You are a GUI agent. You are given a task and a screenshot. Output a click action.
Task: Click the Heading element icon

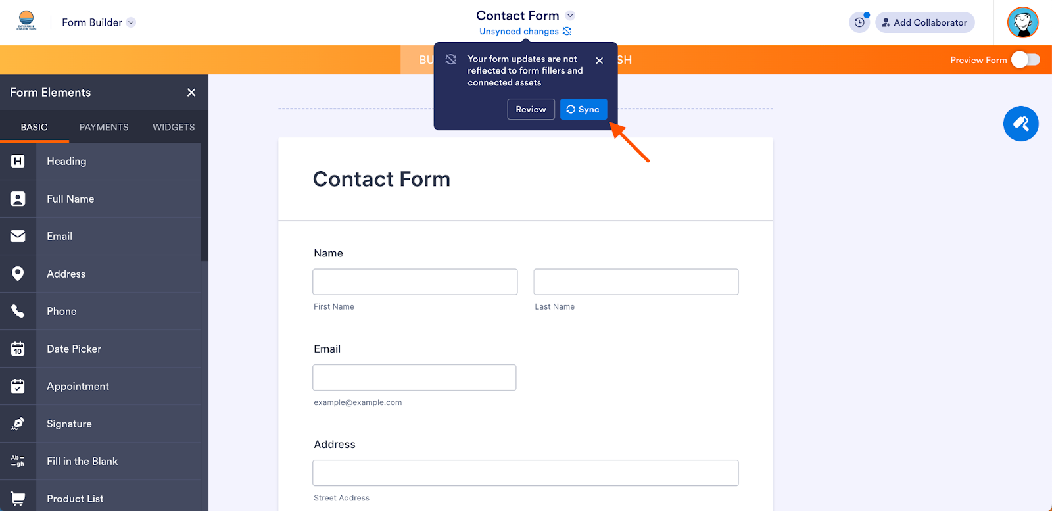(18, 161)
